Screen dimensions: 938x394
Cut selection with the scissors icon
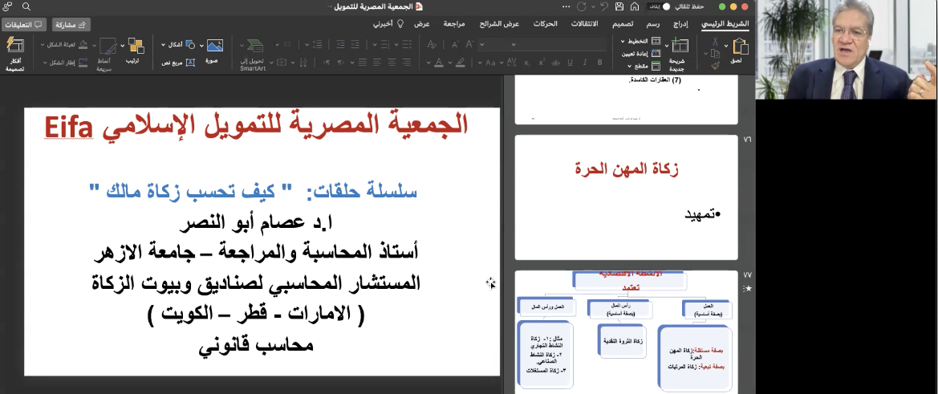click(715, 41)
